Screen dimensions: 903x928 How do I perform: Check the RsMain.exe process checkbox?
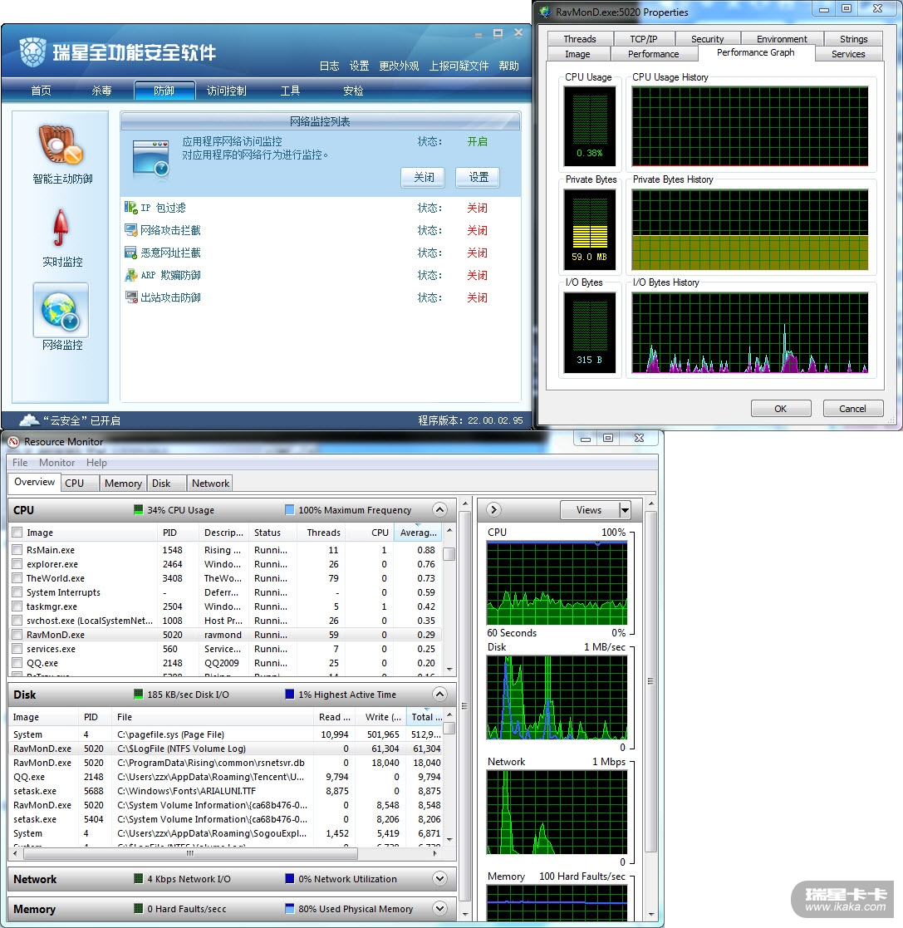click(x=17, y=550)
